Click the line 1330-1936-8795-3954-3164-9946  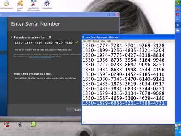pos(123,60)
